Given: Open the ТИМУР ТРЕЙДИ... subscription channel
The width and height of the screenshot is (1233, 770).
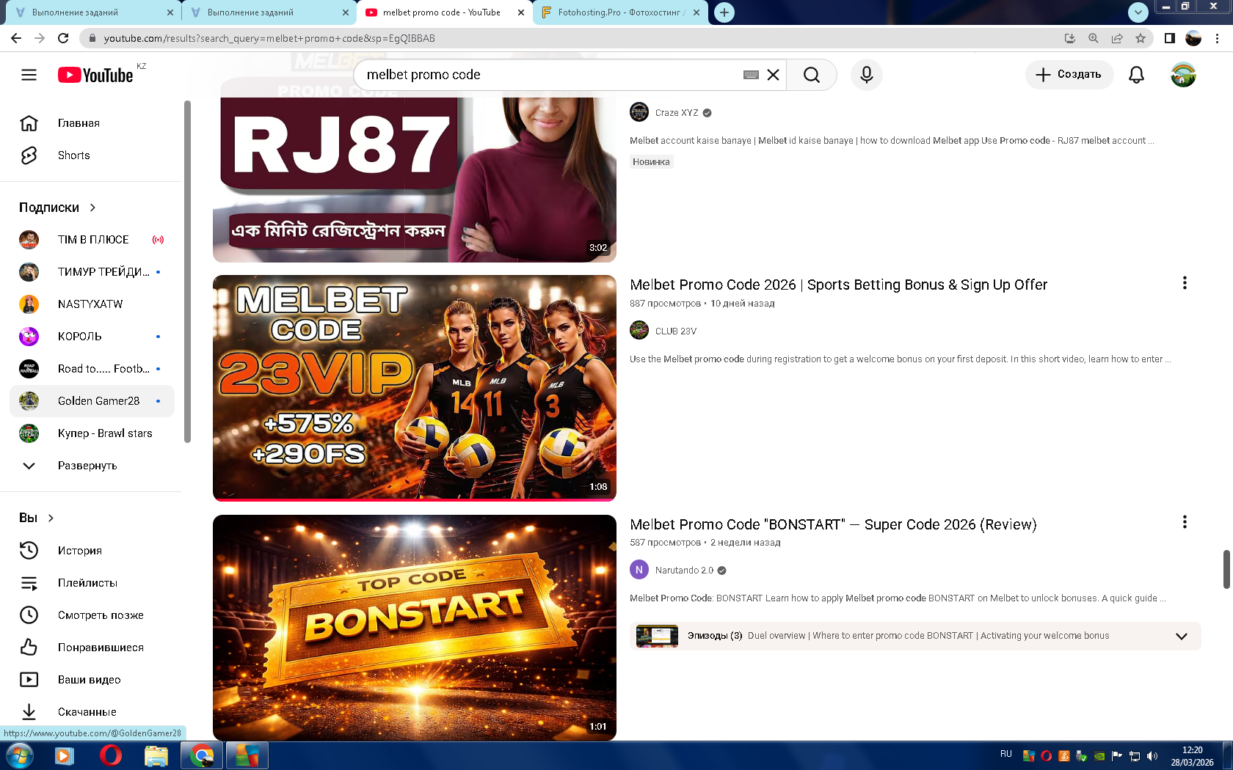Looking at the screenshot, I should 92,272.
